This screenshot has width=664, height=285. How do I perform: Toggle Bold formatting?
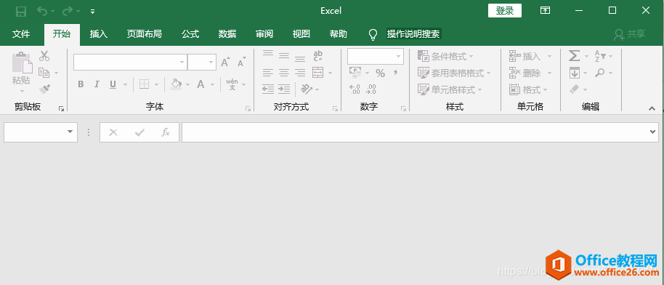(x=81, y=84)
